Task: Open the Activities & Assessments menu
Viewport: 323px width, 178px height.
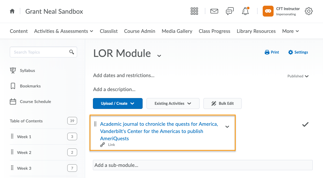Action: [x=64, y=31]
